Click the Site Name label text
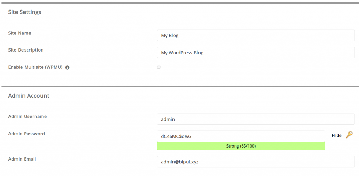Screen dimensions: 359x176 point(20,33)
